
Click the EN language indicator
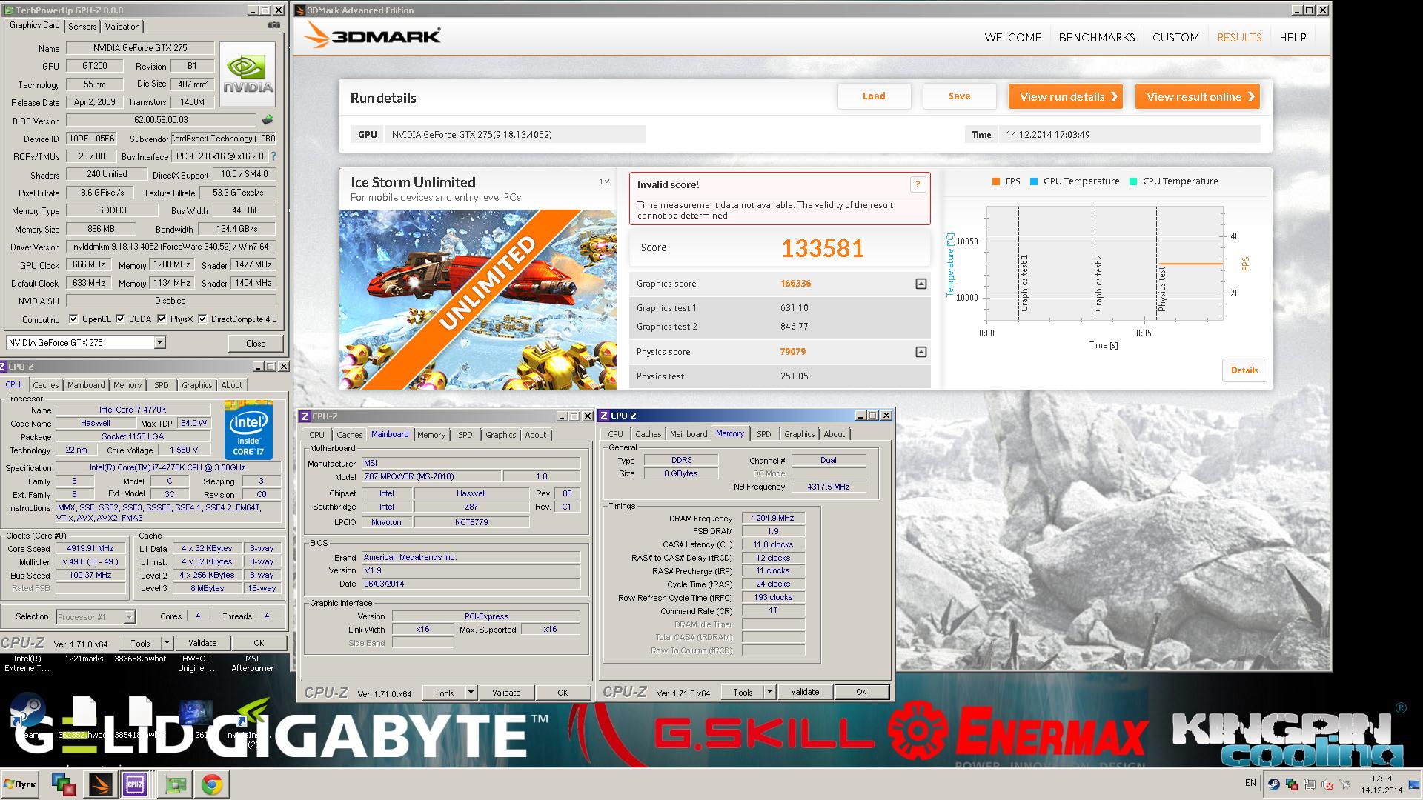(1250, 783)
